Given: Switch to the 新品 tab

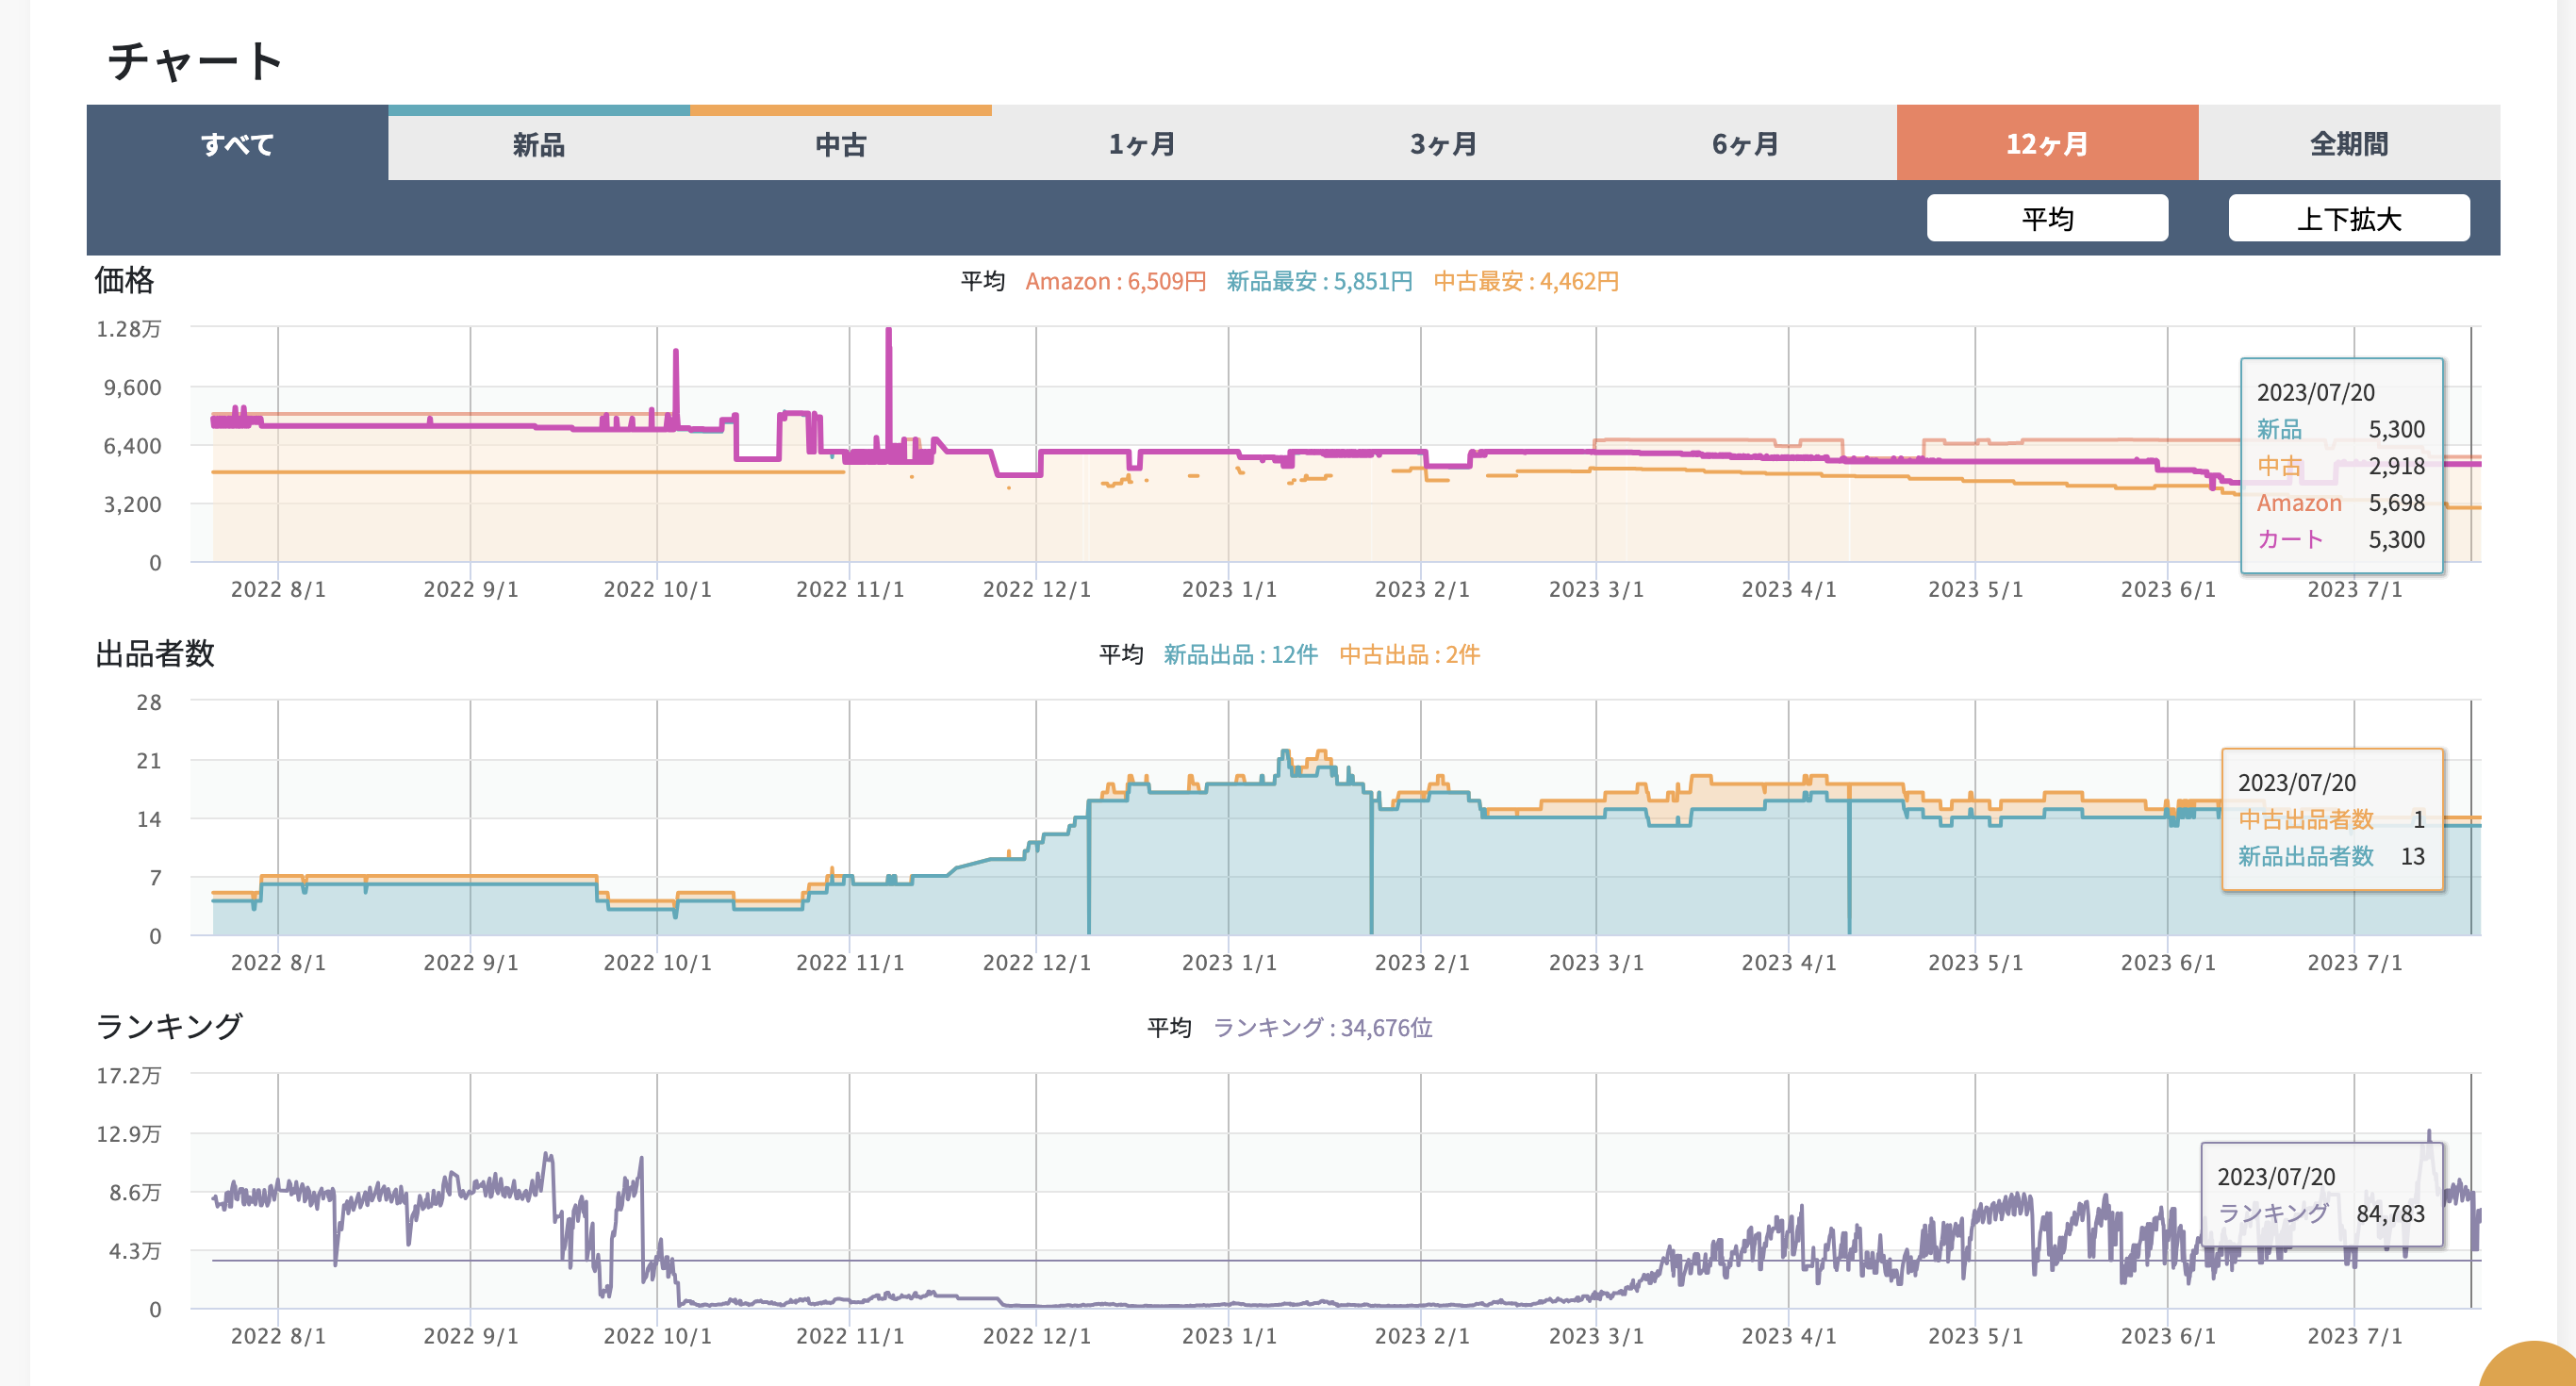Looking at the screenshot, I should pyautogui.click(x=538, y=146).
